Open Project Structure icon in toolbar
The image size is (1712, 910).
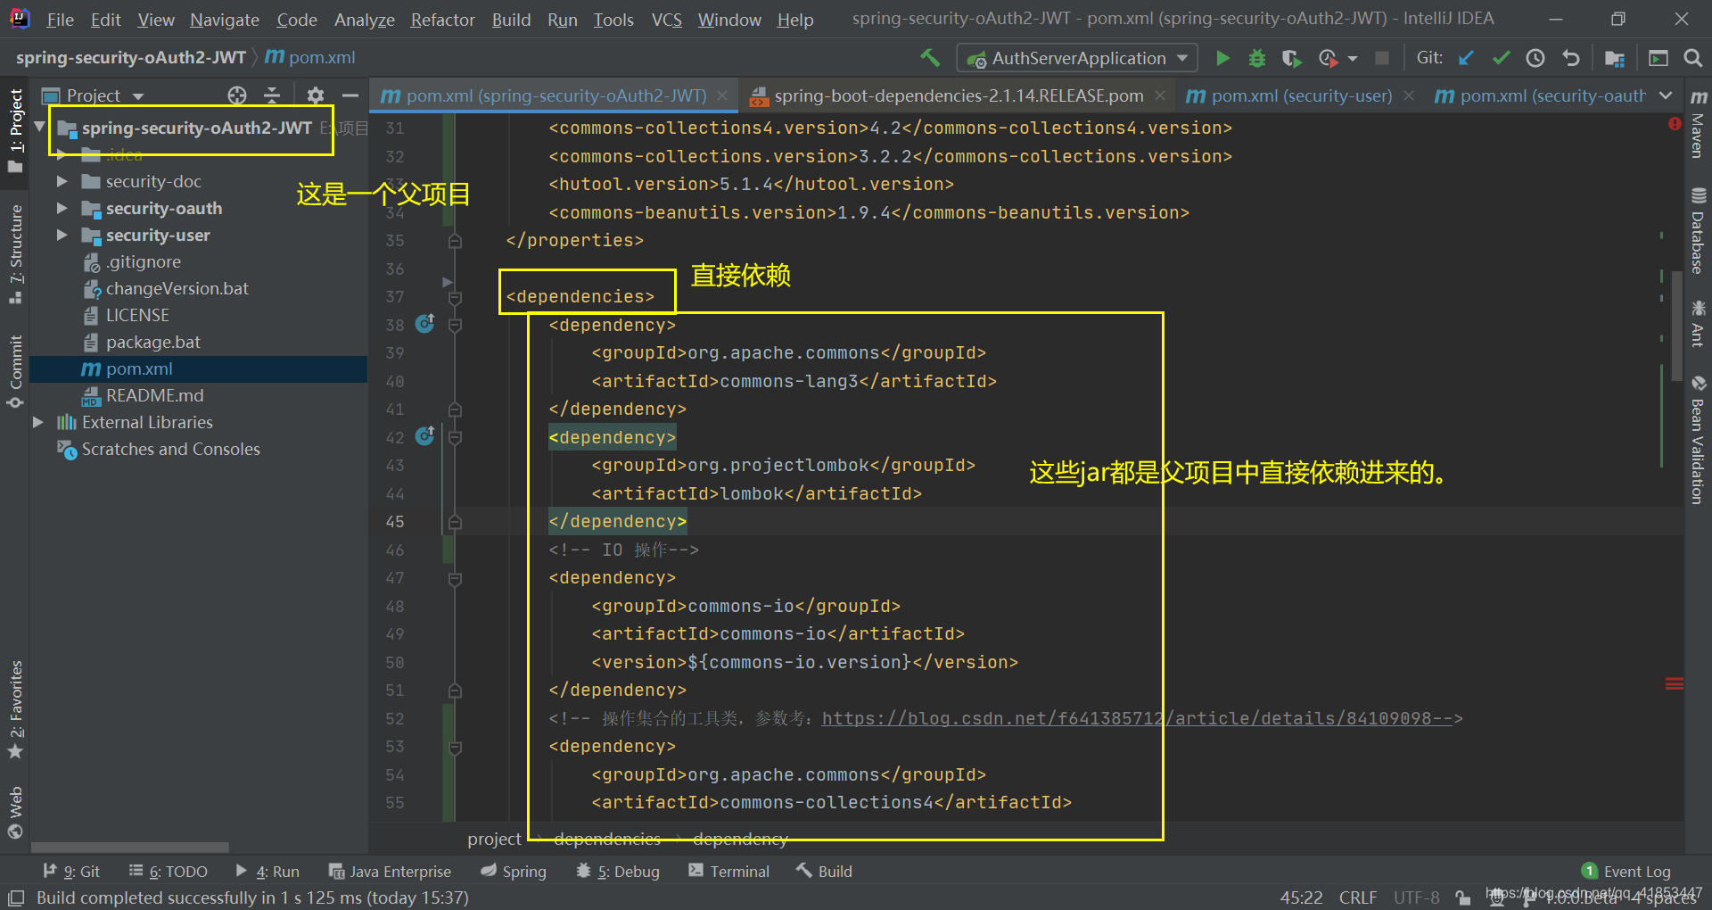click(1614, 58)
